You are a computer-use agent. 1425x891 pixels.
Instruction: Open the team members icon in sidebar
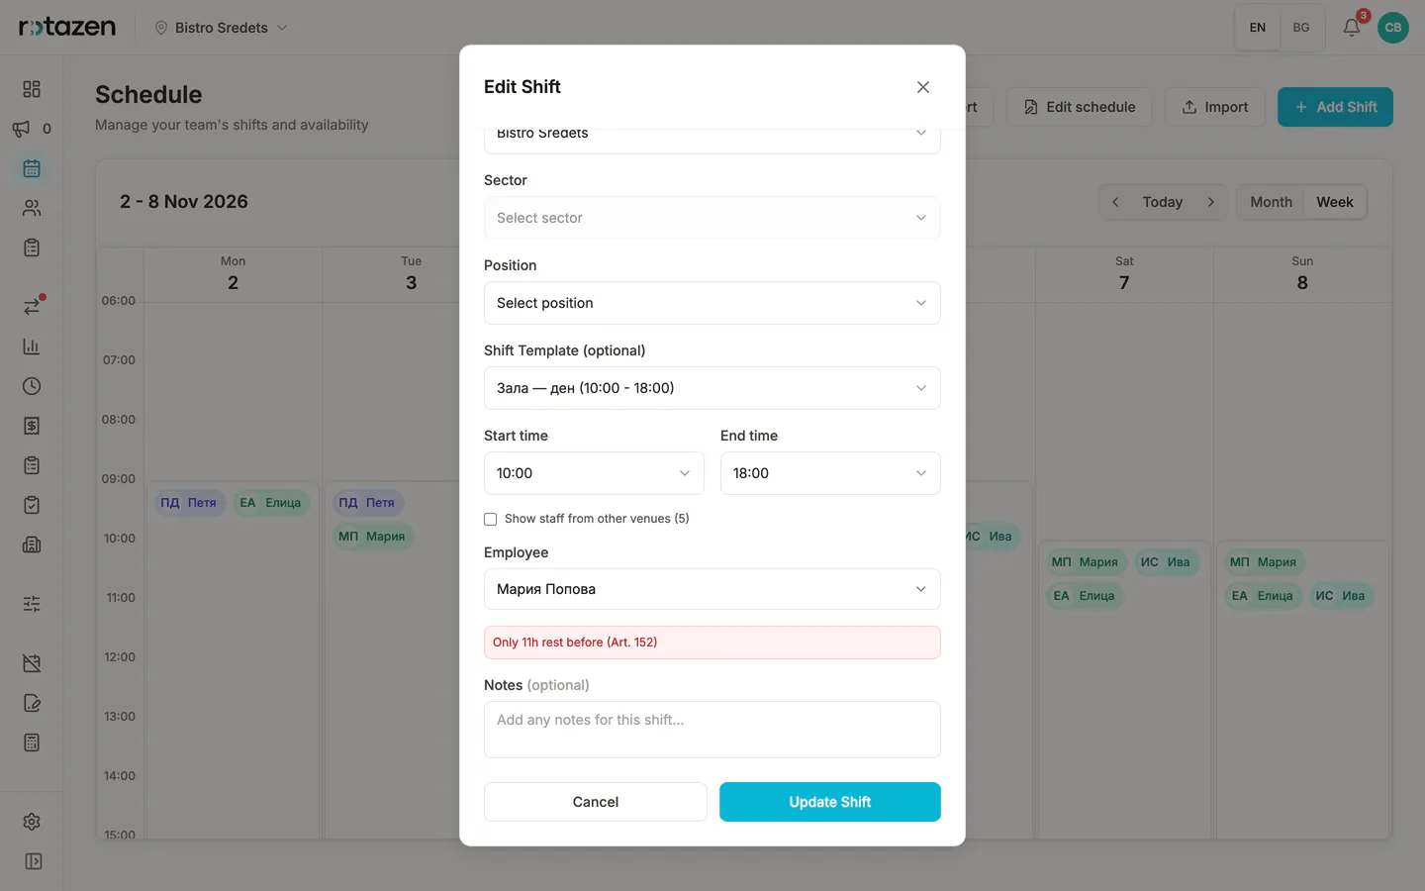(32, 208)
